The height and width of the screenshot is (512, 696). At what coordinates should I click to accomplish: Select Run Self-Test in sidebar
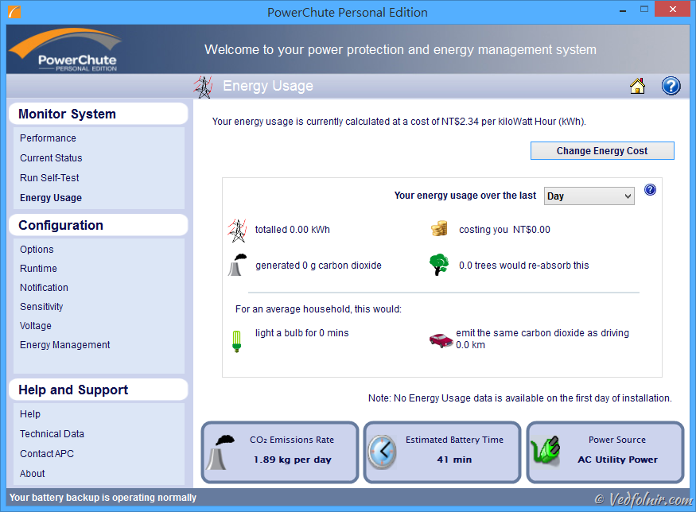(49, 178)
